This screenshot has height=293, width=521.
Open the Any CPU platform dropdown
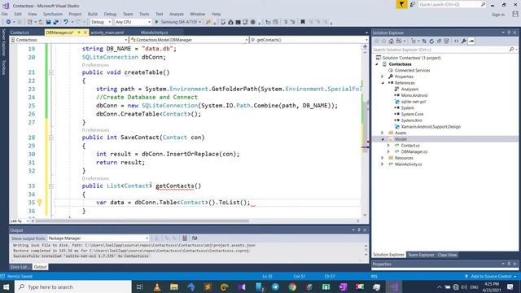tap(133, 22)
